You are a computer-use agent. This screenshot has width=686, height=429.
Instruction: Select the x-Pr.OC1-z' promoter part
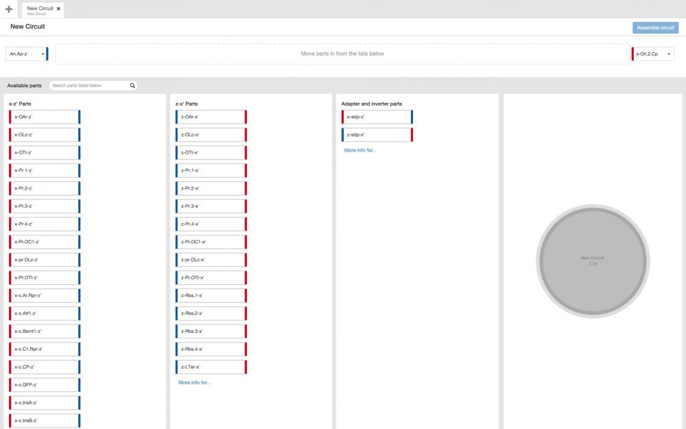point(45,242)
